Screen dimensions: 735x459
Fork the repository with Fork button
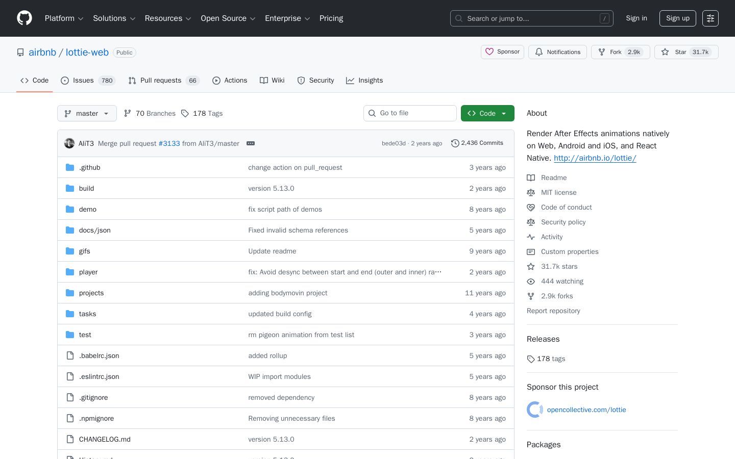[x=620, y=52]
